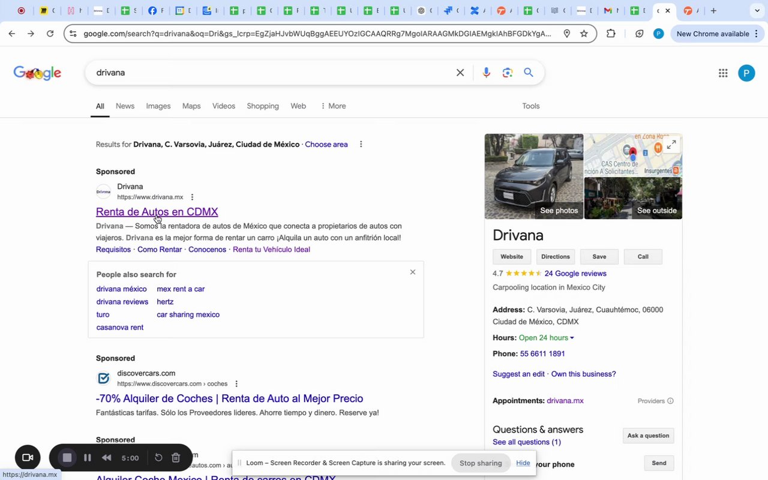Click the Ask a question button
Screen dimensions: 768x480
point(648,436)
